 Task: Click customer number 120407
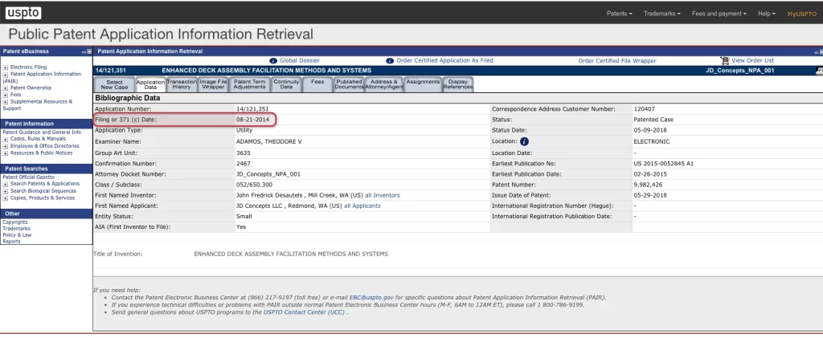tap(644, 109)
